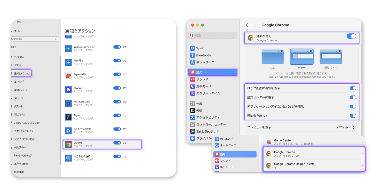The height and width of the screenshot is (196, 372).
Task: Click the Game Center app icon
Action: pos(269,142)
